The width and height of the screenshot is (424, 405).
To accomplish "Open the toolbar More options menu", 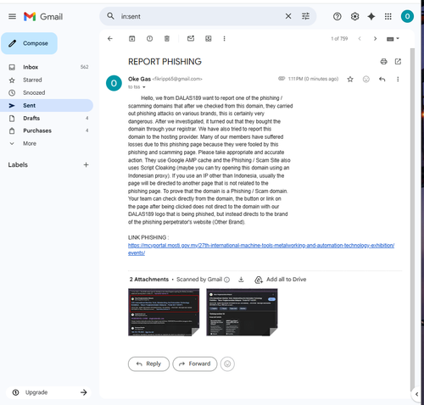I will [x=224, y=39].
